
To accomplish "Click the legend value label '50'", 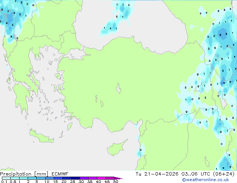I will [x=116, y=182].
